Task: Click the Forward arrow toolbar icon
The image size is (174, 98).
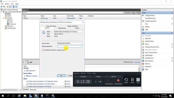Action: 4,7
